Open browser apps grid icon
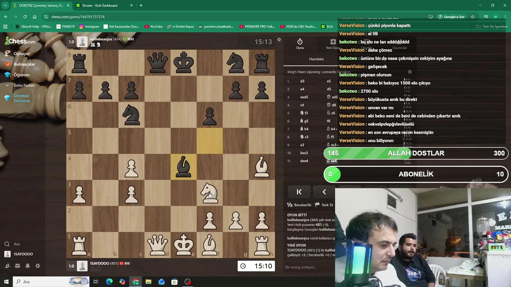Image resolution: width=511 pixels, height=287 pixels. 5,27
